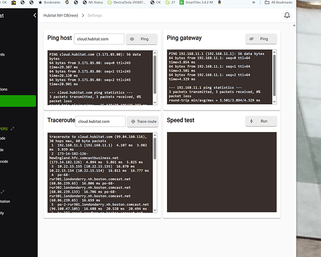The width and height of the screenshot is (321, 257).
Task: Click Traceroute output scrollbar up arrow
Action: tap(155, 135)
